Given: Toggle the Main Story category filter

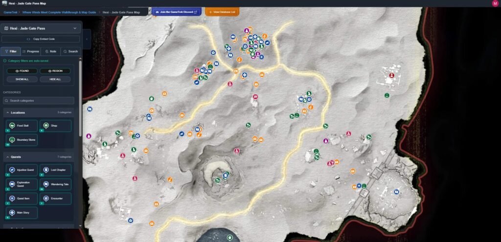Looking at the screenshot, I should click(22, 213).
